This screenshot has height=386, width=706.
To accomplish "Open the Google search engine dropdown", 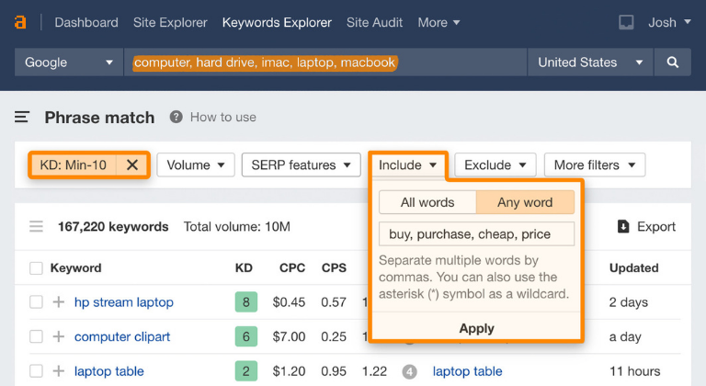I will pyautogui.click(x=69, y=62).
